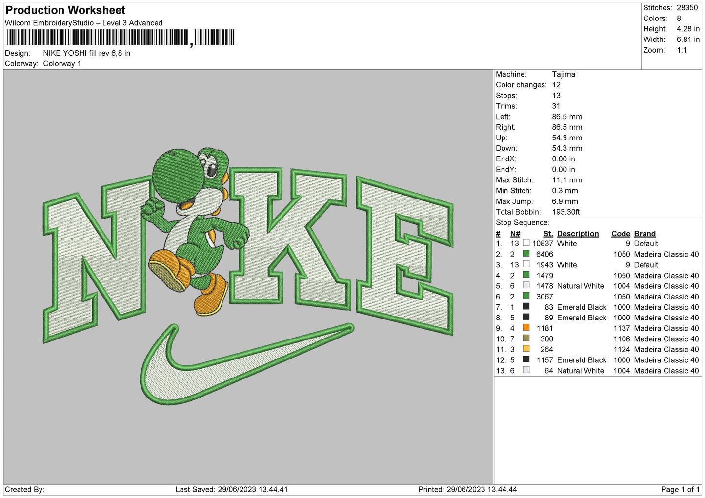
Task: Click the Natural White swatch in row 5
Action: [526, 285]
